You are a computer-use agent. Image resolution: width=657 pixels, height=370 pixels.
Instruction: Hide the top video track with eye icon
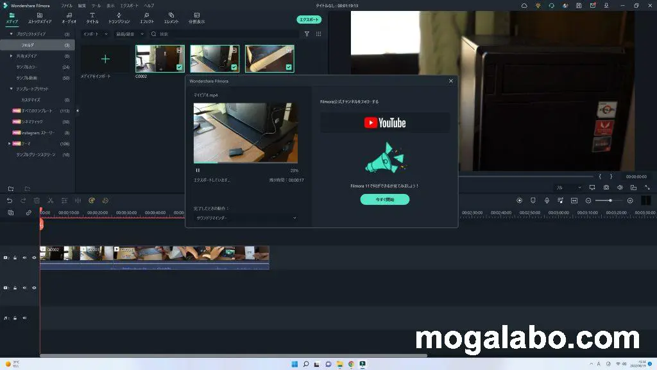tap(34, 258)
